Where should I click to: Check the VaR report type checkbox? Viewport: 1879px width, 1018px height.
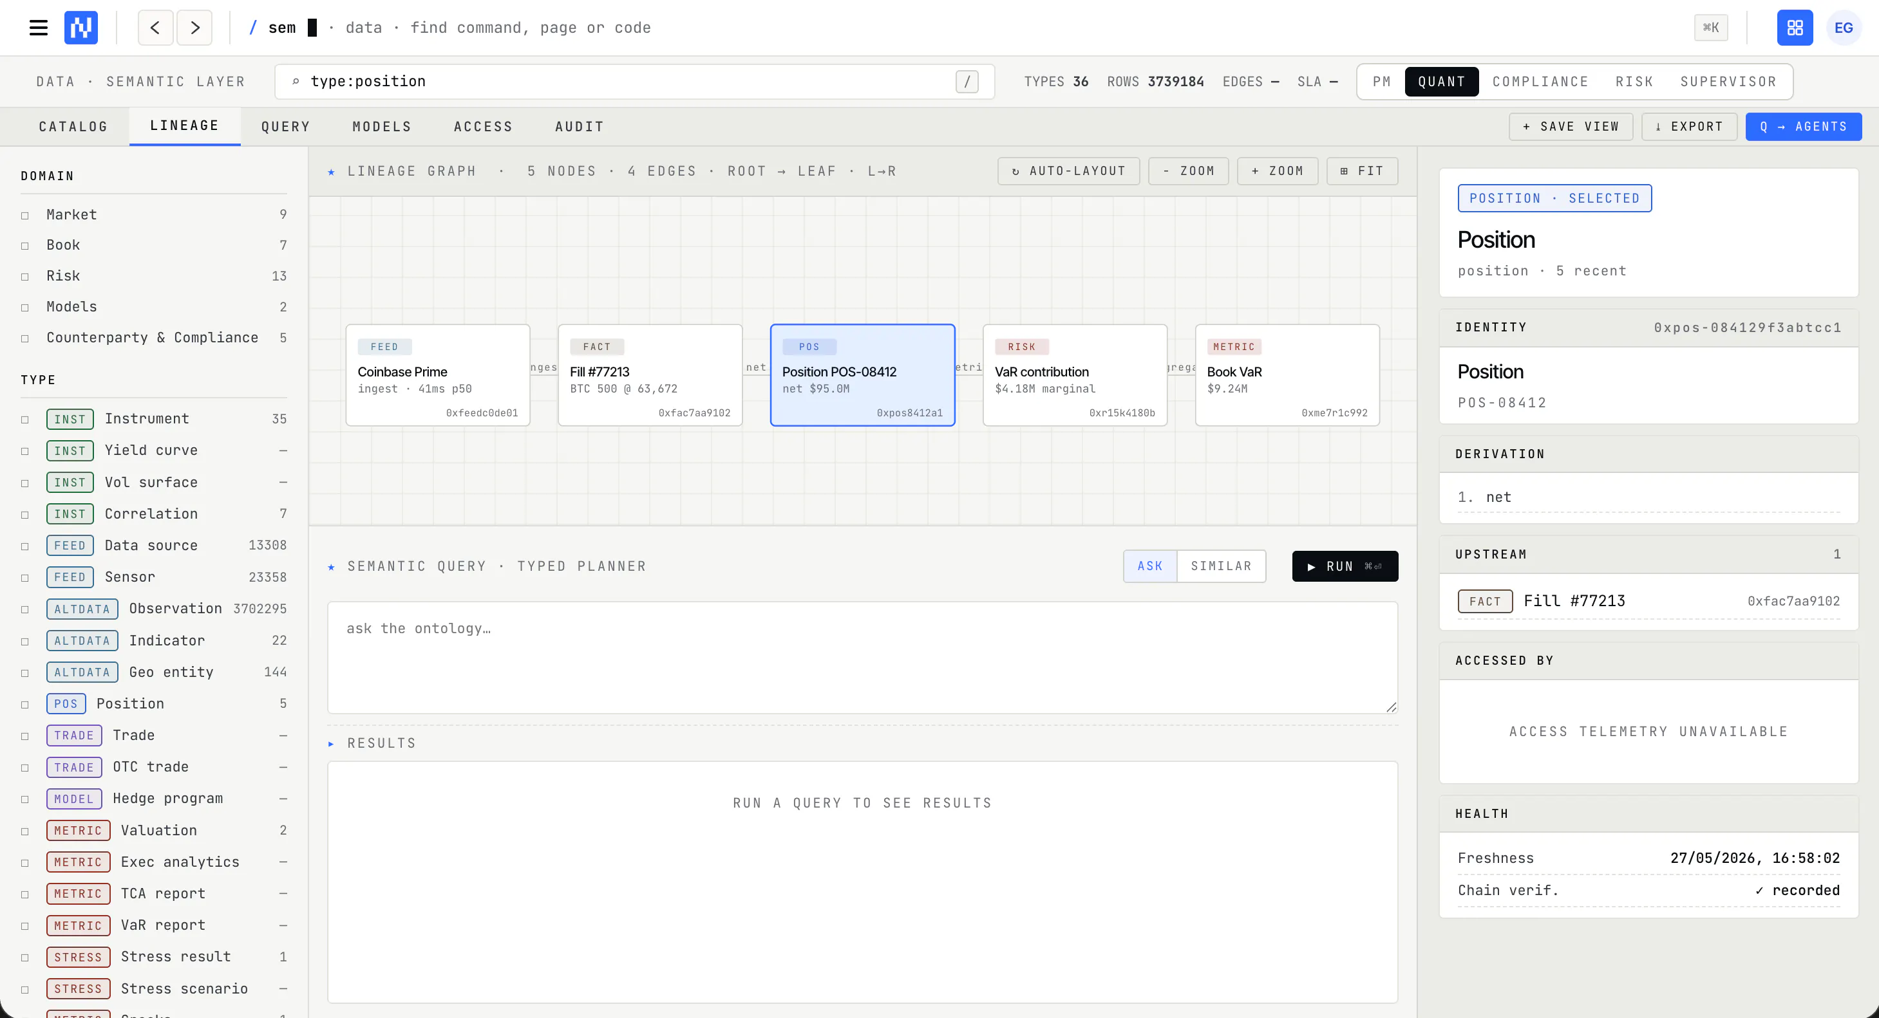tap(25, 926)
